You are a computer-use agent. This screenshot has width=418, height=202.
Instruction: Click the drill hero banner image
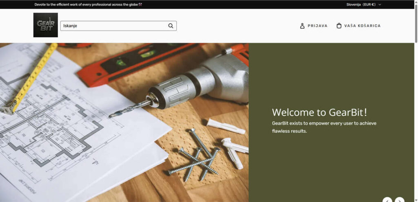[x=124, y=123]
